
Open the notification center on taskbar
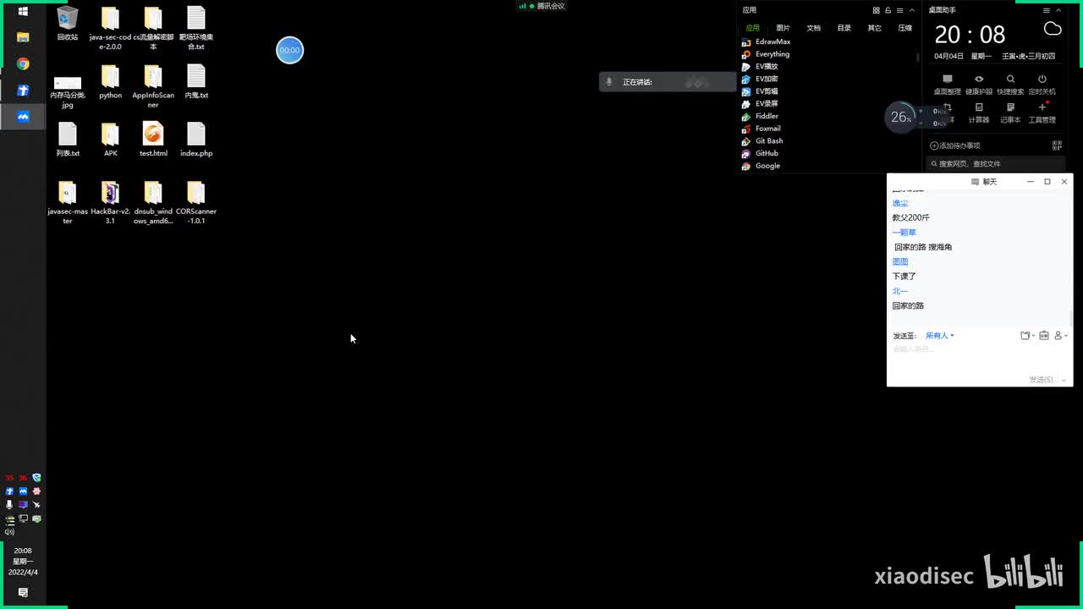point(23,592)
